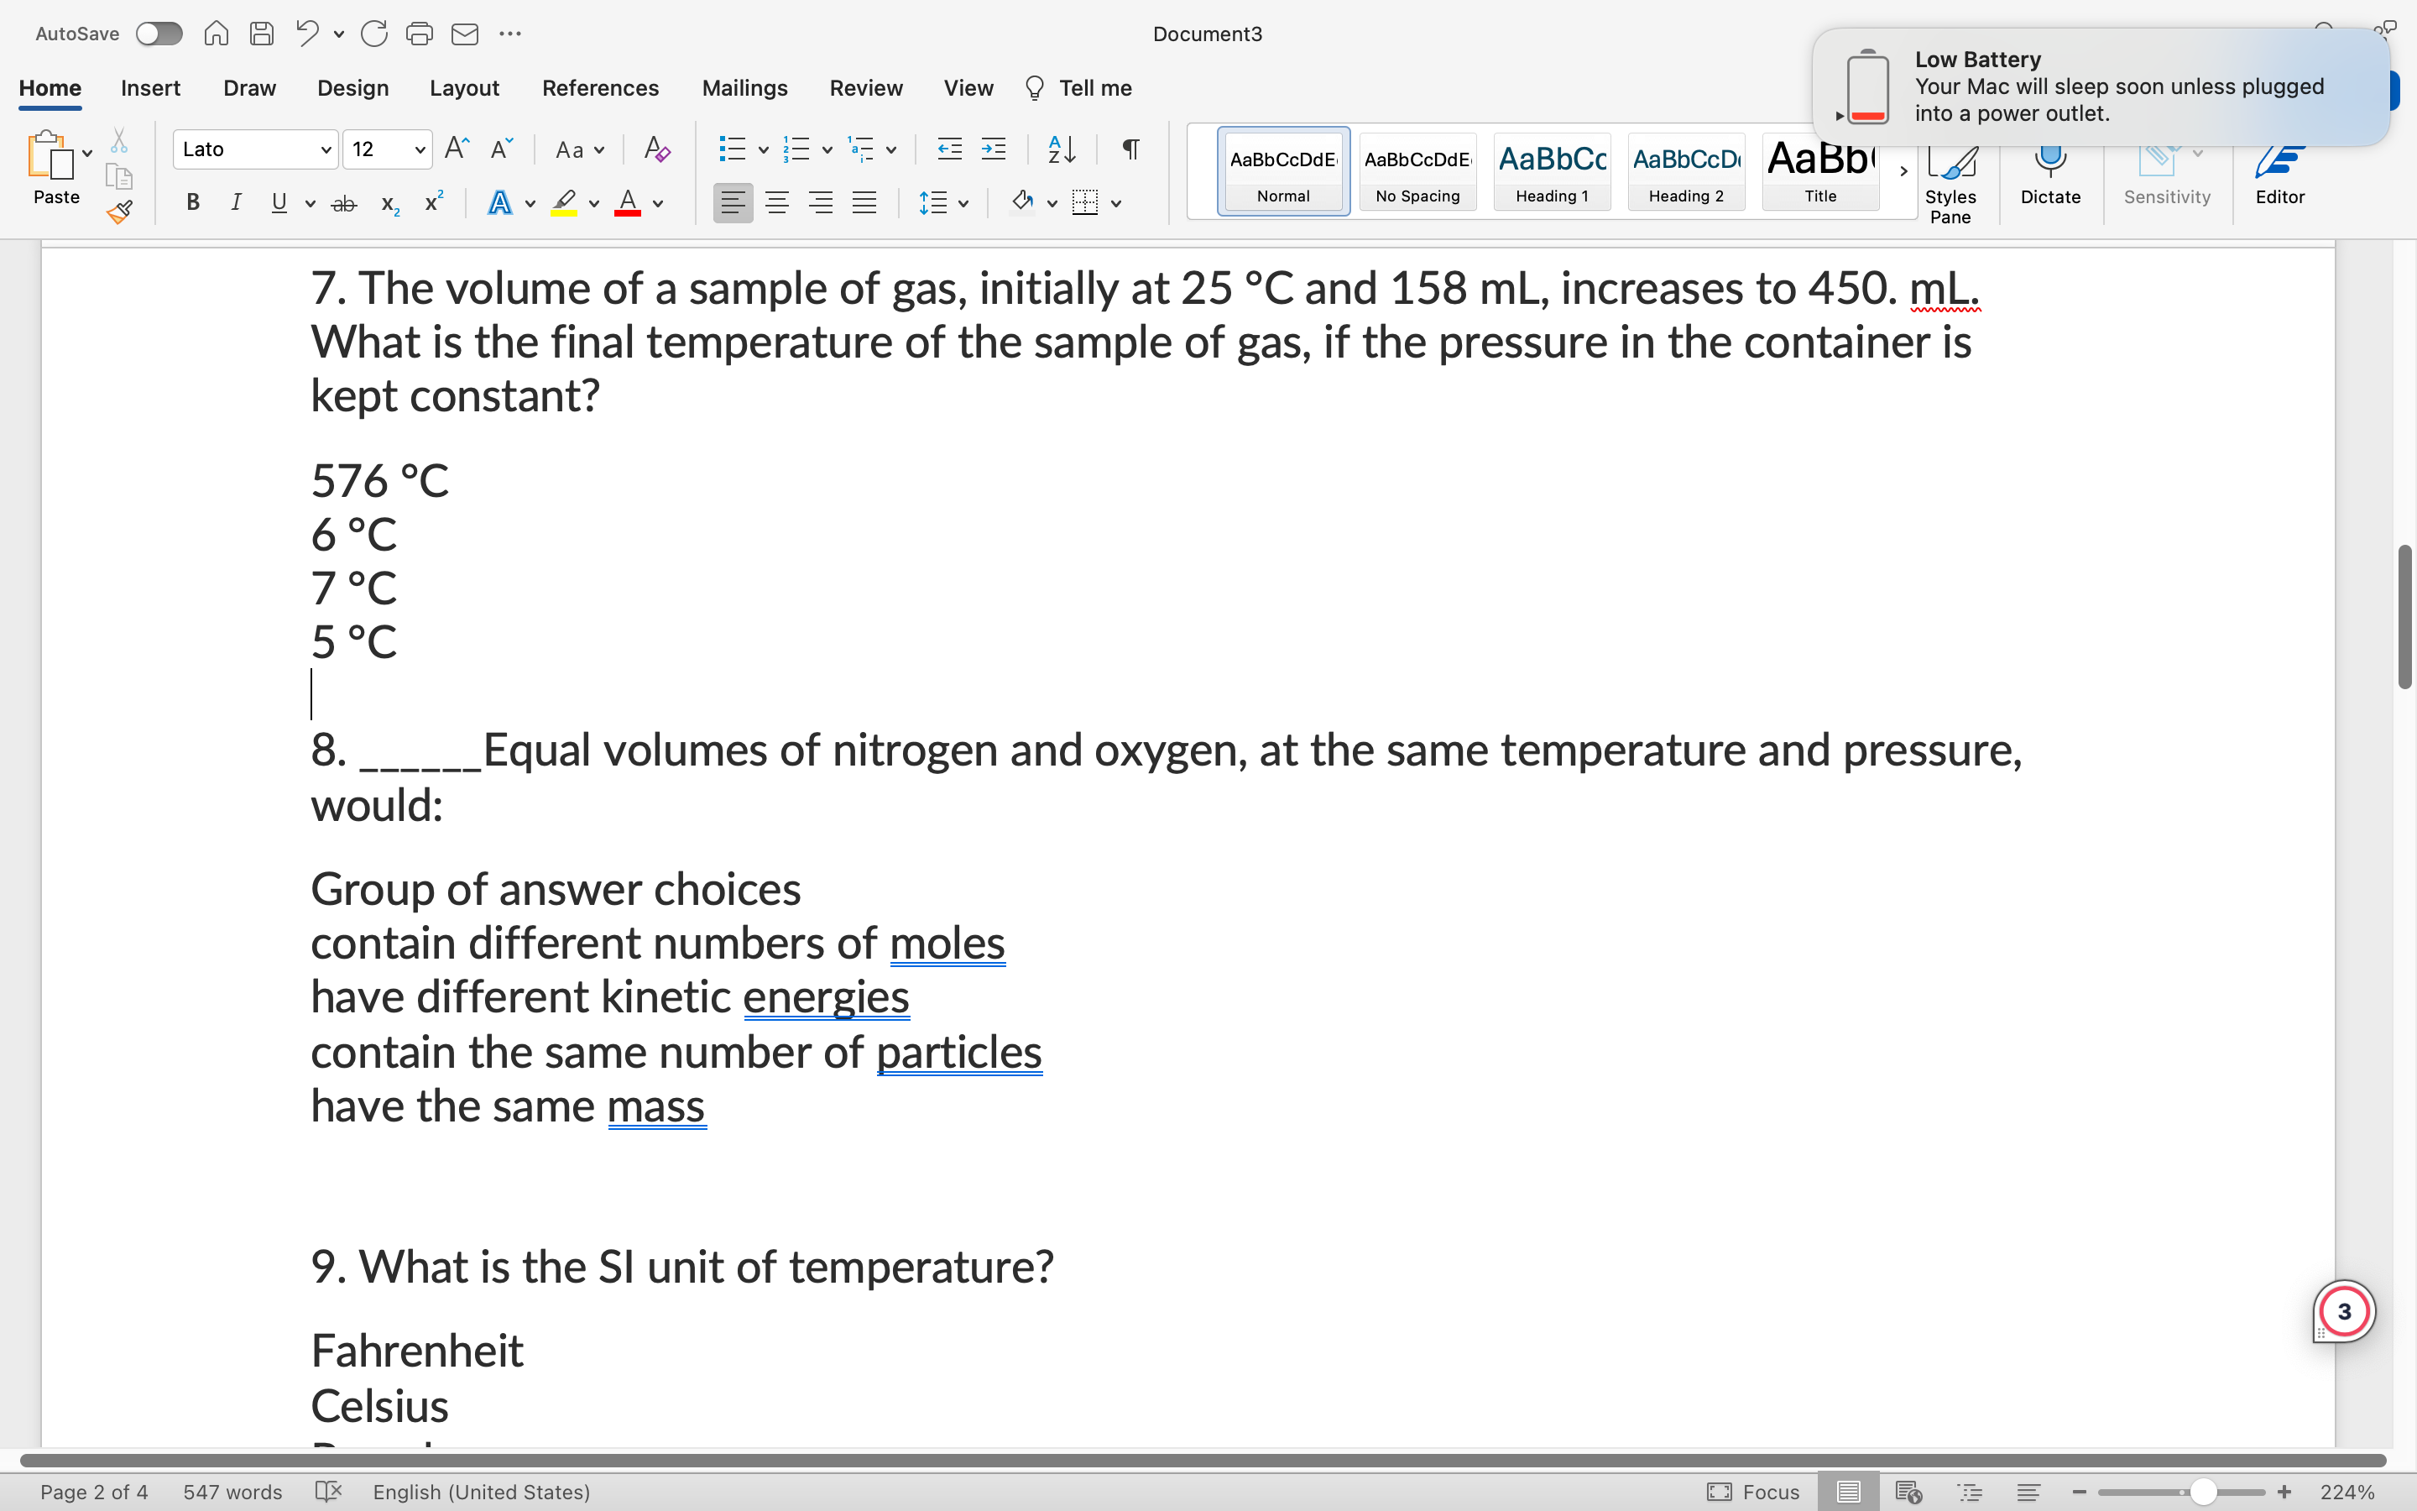Click the Clear All Formatting icon
2417x1511 pixels.
click(x=656, y=149)
